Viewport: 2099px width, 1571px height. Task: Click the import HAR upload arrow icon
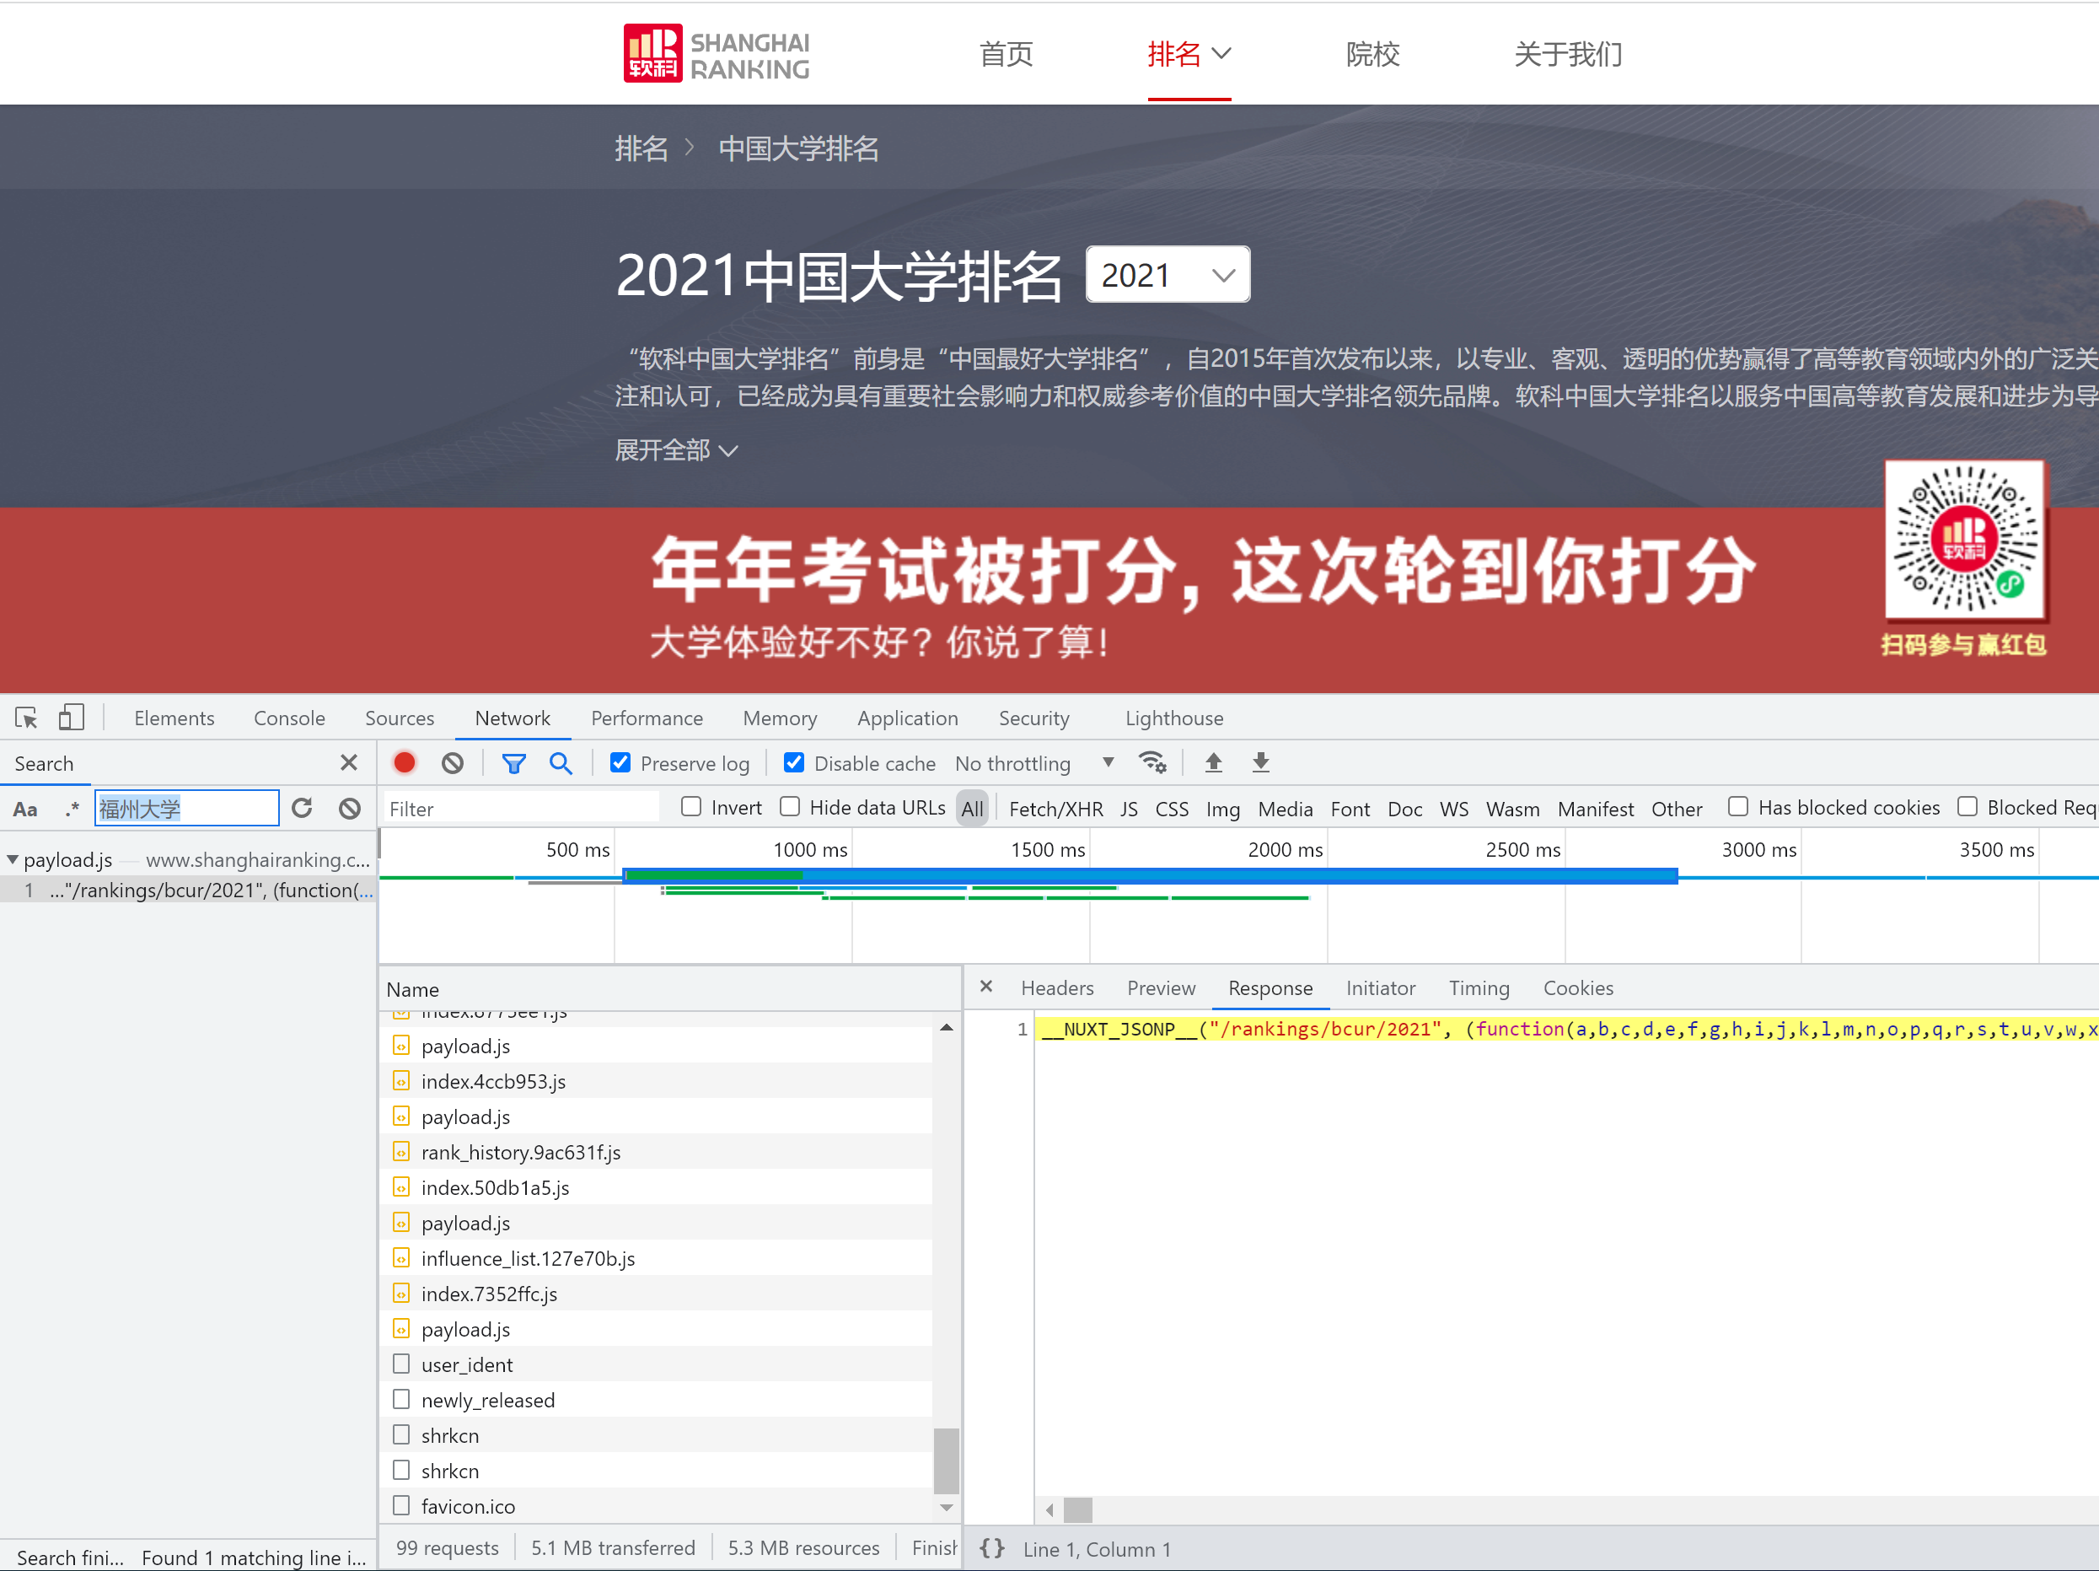point(1213,763)
